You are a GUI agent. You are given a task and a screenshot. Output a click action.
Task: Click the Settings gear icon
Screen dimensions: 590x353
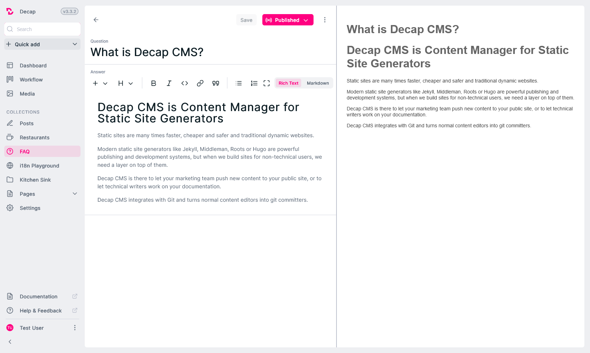tap(10, 208)
